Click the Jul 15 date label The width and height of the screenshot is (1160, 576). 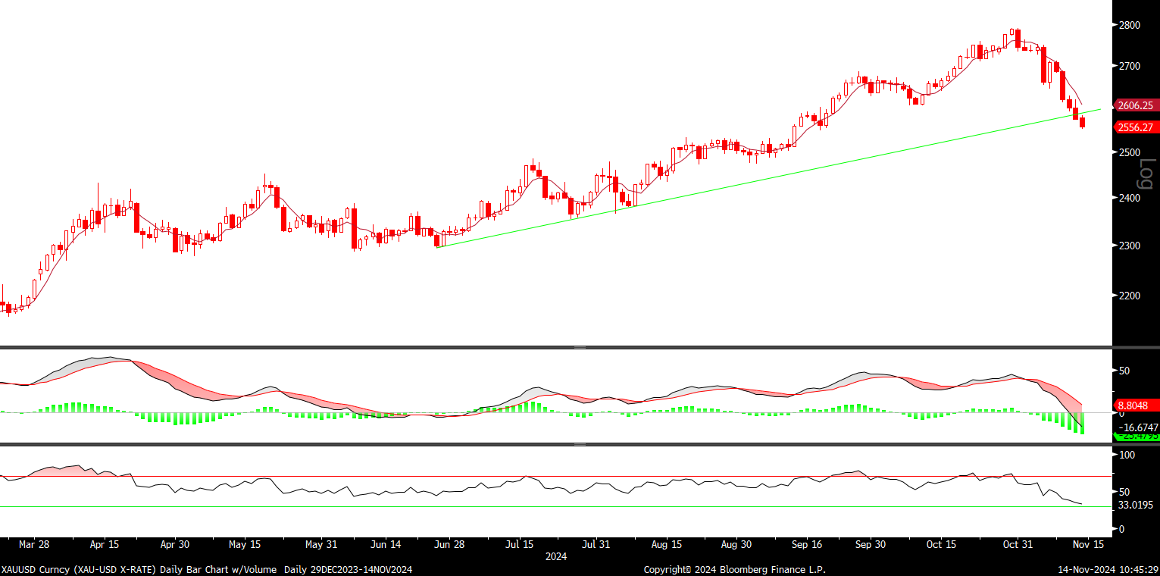(x=521, y=545)
